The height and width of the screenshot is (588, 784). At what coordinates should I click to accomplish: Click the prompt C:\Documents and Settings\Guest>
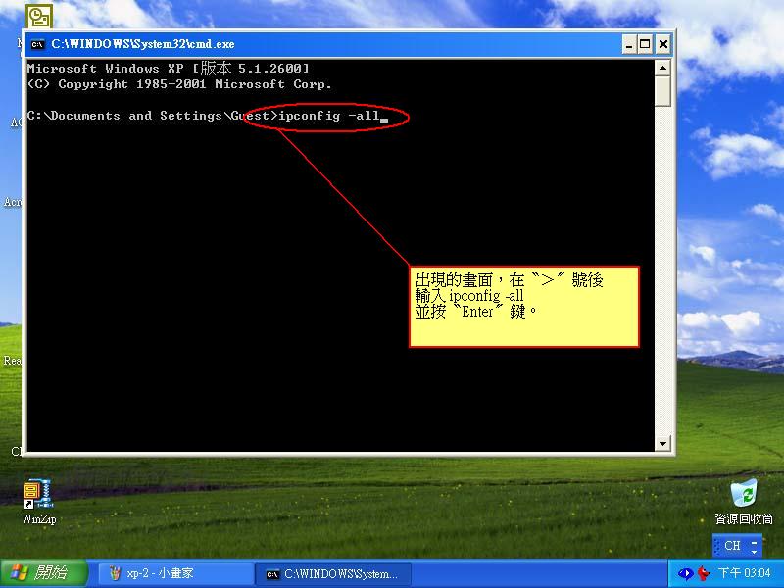153,116
